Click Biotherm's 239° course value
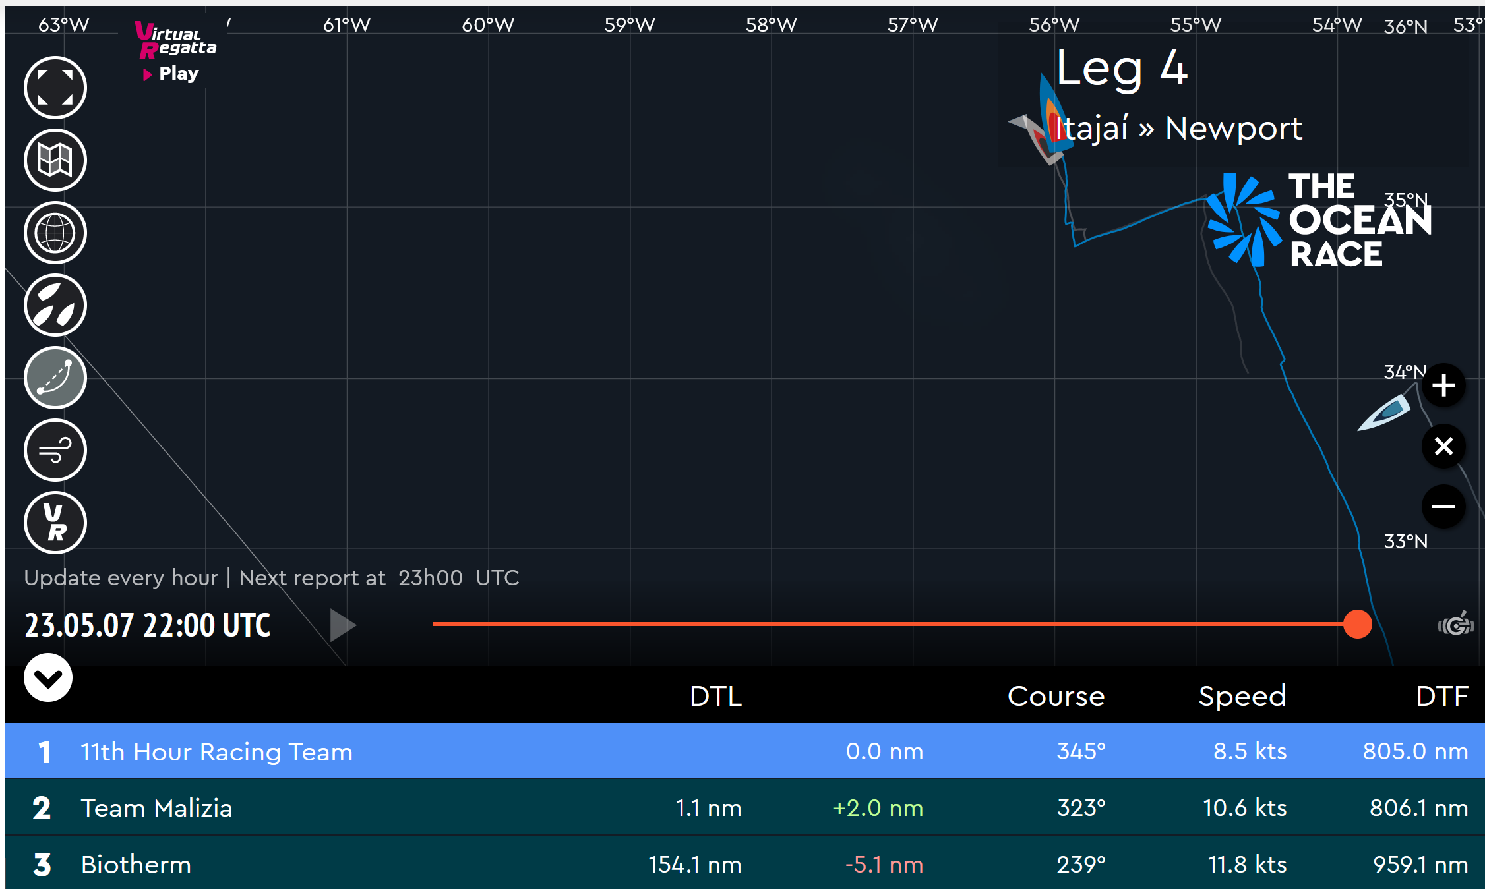Viewport: 1485px width, 889px height. coord(1081,865)
